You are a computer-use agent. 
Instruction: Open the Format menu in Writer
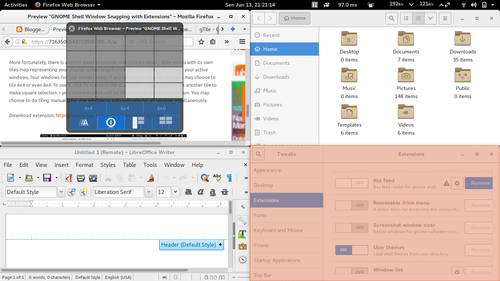[x=85, y=165]
